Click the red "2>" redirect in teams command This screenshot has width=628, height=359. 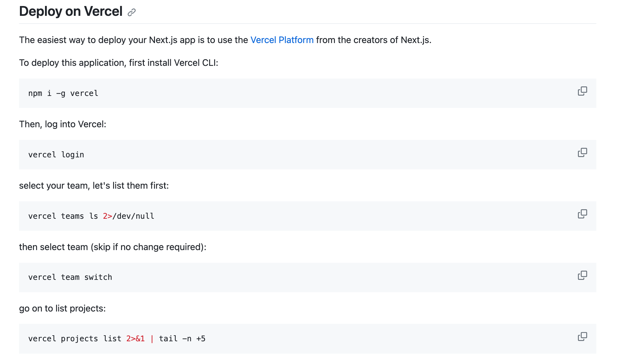click(107, 216)
